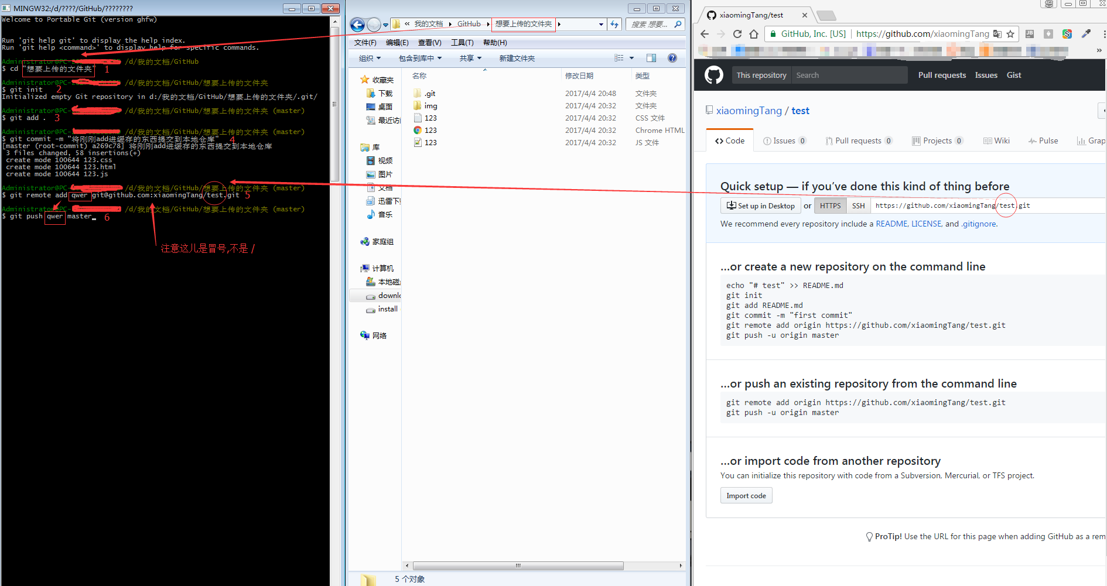Image resolution: width=1107 pixels, height=586 pixels.
Task: Open the 查看(V) menu in Explorer
Action: tap(429, 43)
